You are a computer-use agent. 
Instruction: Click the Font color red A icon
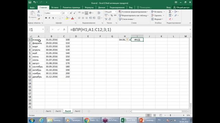[x=73, y=18]
